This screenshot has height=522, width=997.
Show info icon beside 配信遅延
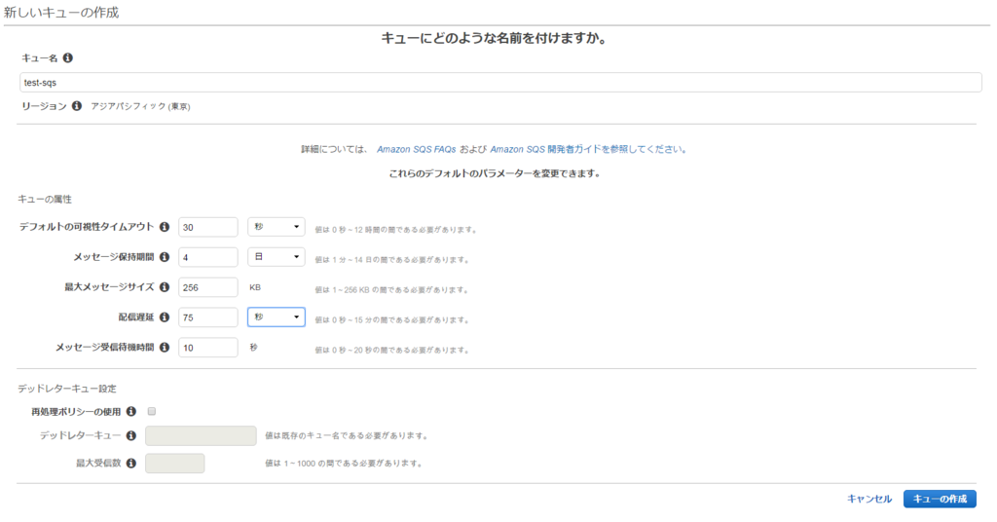tap(165, 317)
